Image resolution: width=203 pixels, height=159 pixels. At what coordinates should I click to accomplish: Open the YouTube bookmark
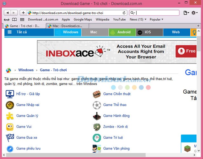119,19
